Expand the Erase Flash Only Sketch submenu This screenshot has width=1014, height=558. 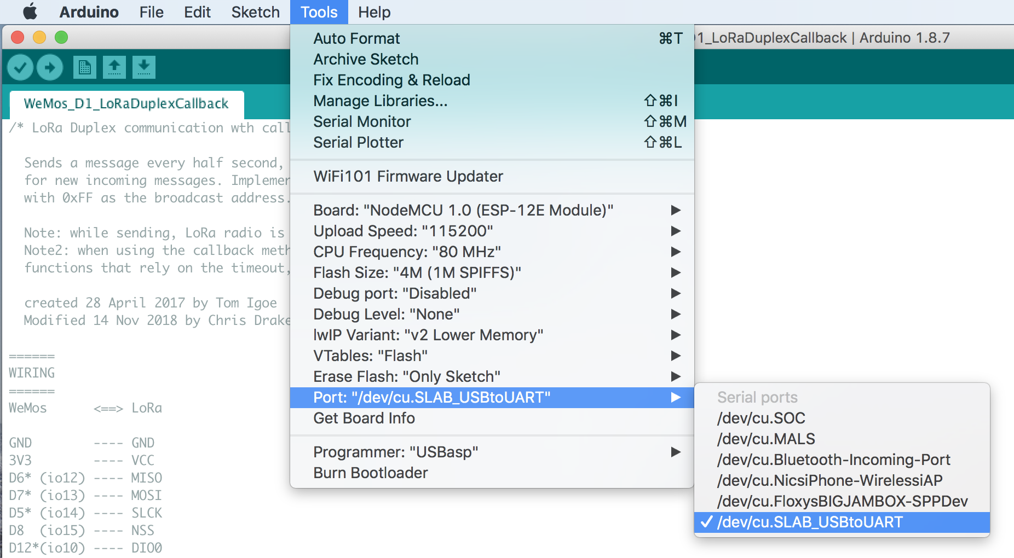click(492, 376)
